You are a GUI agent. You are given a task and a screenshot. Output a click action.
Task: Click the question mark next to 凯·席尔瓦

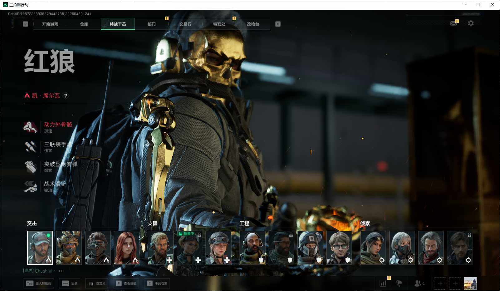click(66, 96)
